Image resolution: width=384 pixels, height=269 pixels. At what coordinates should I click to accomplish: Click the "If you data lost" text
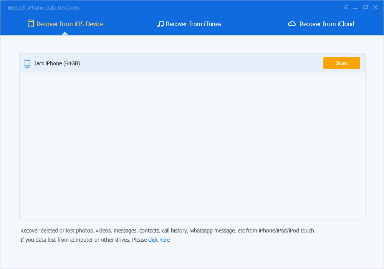[83, 240]
